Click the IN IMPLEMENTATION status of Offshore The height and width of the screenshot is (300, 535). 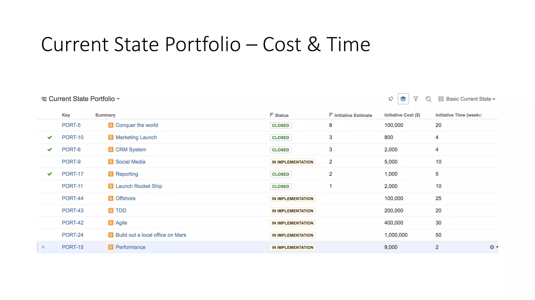tap(293, 199)
